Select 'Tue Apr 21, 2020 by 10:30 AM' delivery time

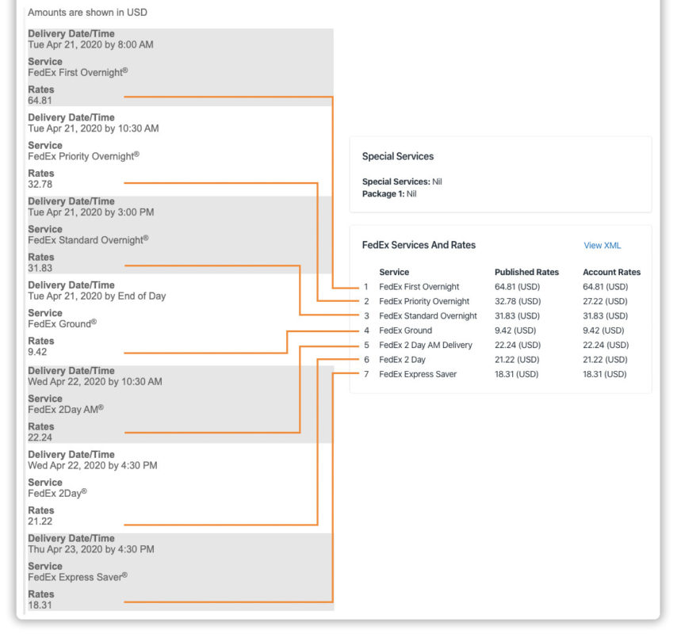point(94,128)
